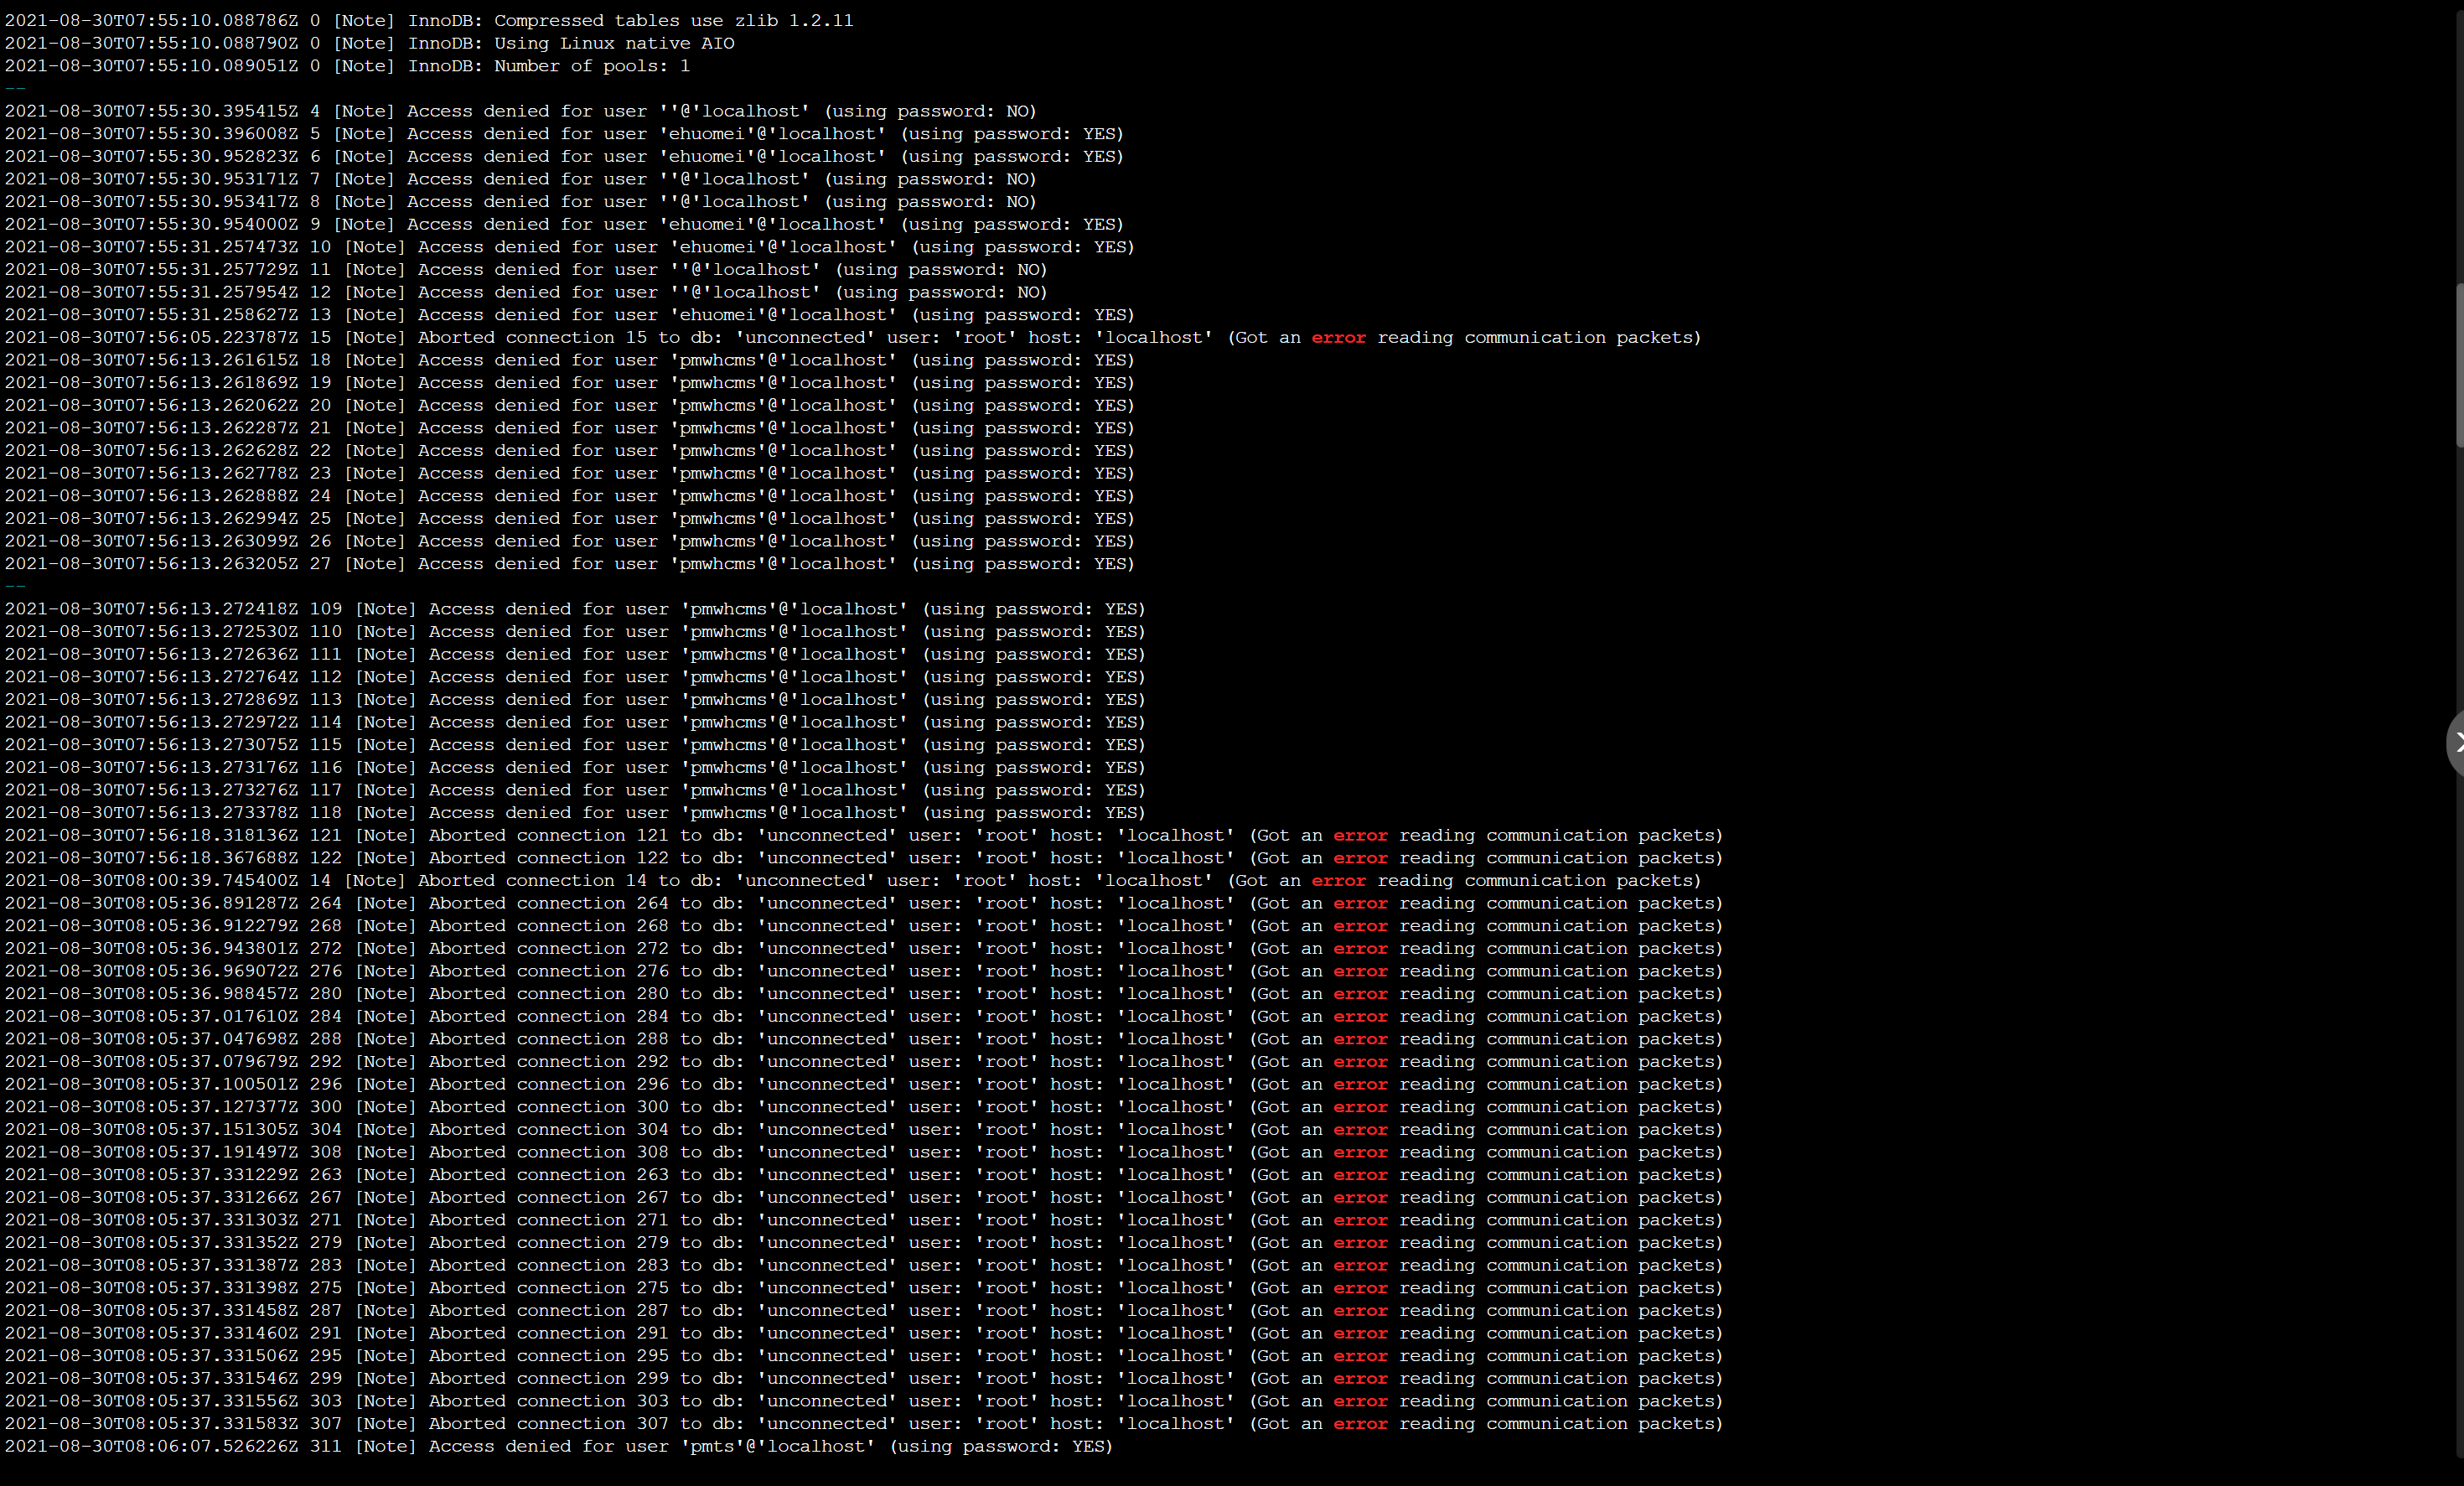Click the access denied line with thread ID 27
This screenshot has width=2464, height=1486.
pos(569,563)
